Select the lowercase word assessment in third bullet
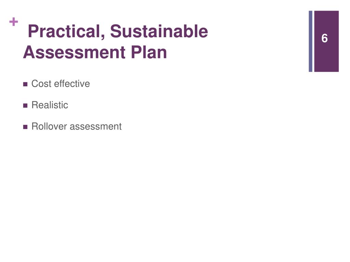Screen dimensions: 350x262 (x=96, y=127)
